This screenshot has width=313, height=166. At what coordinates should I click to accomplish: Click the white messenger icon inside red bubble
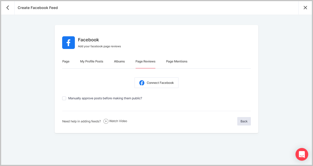click(x=302, y=154)
